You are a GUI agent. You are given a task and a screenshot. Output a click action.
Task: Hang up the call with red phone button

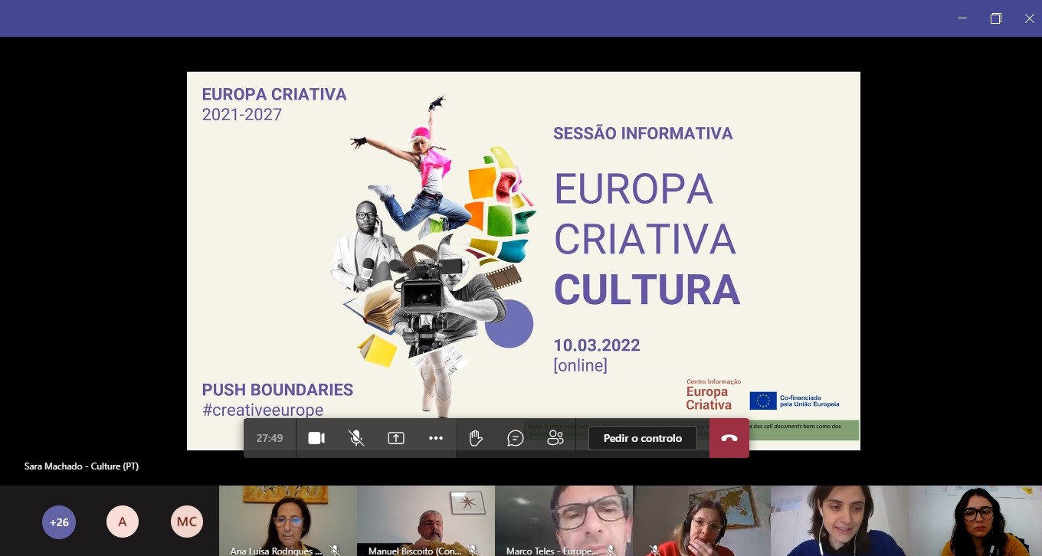pyautogui.click(x=729, y=438)
